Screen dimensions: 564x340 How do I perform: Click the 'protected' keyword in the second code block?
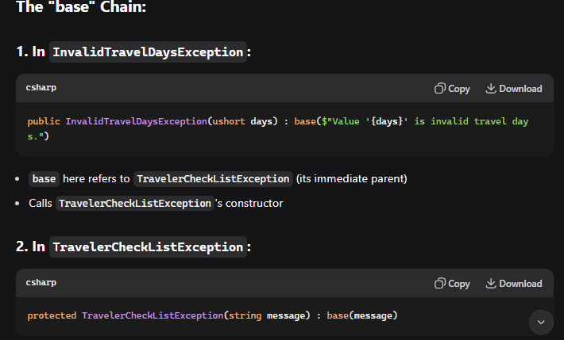point(52,316)
